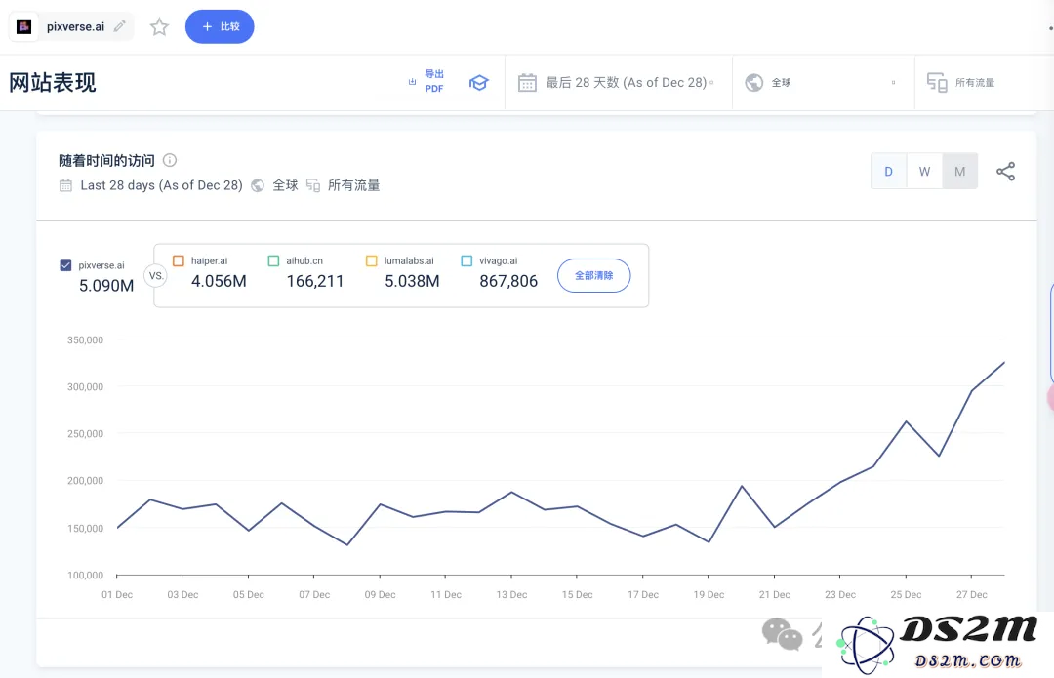This screenshot has height=678, width=1054.
Task: Click the 5.090M pixverse.ai visits value
Action: (106, 286)
